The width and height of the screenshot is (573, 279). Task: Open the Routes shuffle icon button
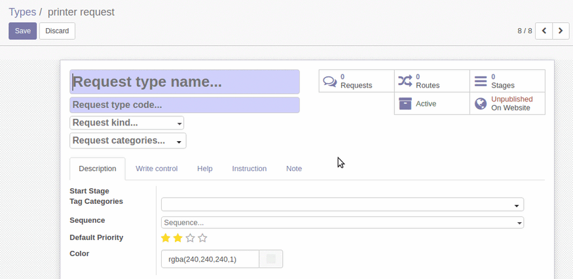pyautogui.click(x=405, y=81)
